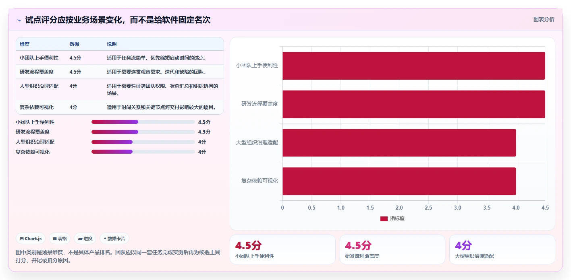Screen dimensions: 571x280
Task: Click the 图表分析 label
Action: coord(544,19)
